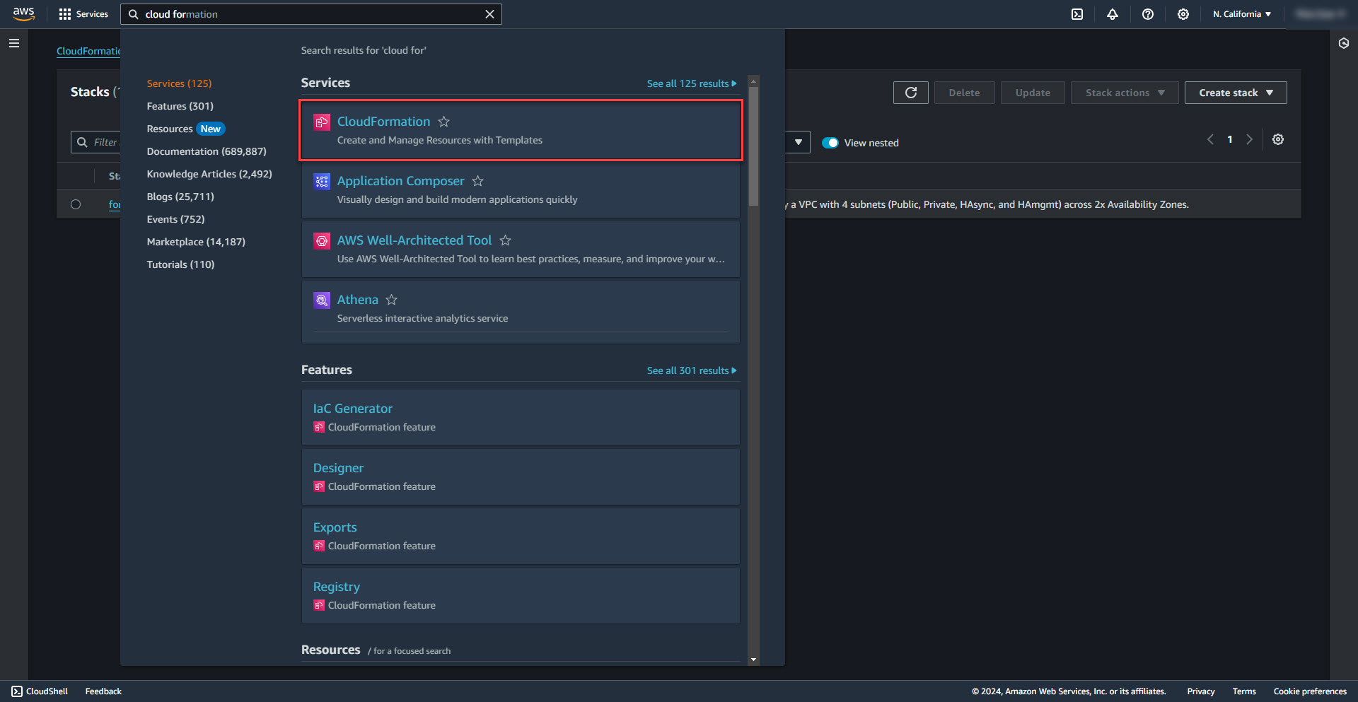Expand the N. California region dropdown

pyautogui.click(x=1242, y=14)
